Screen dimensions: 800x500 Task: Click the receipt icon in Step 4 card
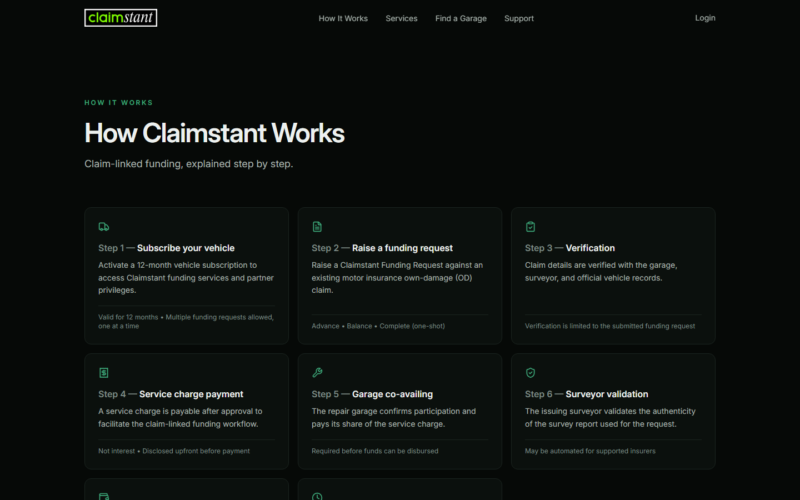pos(104,373)
